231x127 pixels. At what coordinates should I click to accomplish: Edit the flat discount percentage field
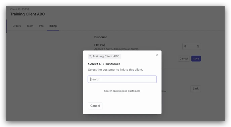pos(191,47)
